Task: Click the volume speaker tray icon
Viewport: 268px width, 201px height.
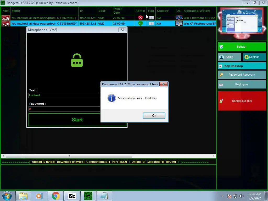Action: 242,196
